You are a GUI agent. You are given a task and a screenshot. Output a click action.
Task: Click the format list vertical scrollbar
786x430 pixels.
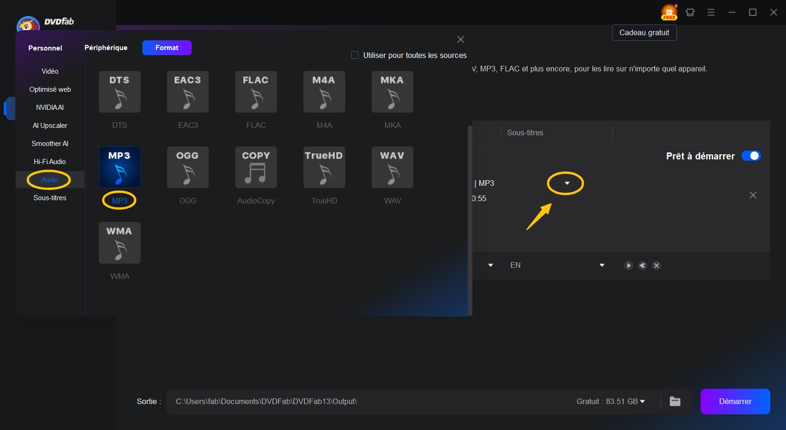pyautogui.click(x=470, y=220)
